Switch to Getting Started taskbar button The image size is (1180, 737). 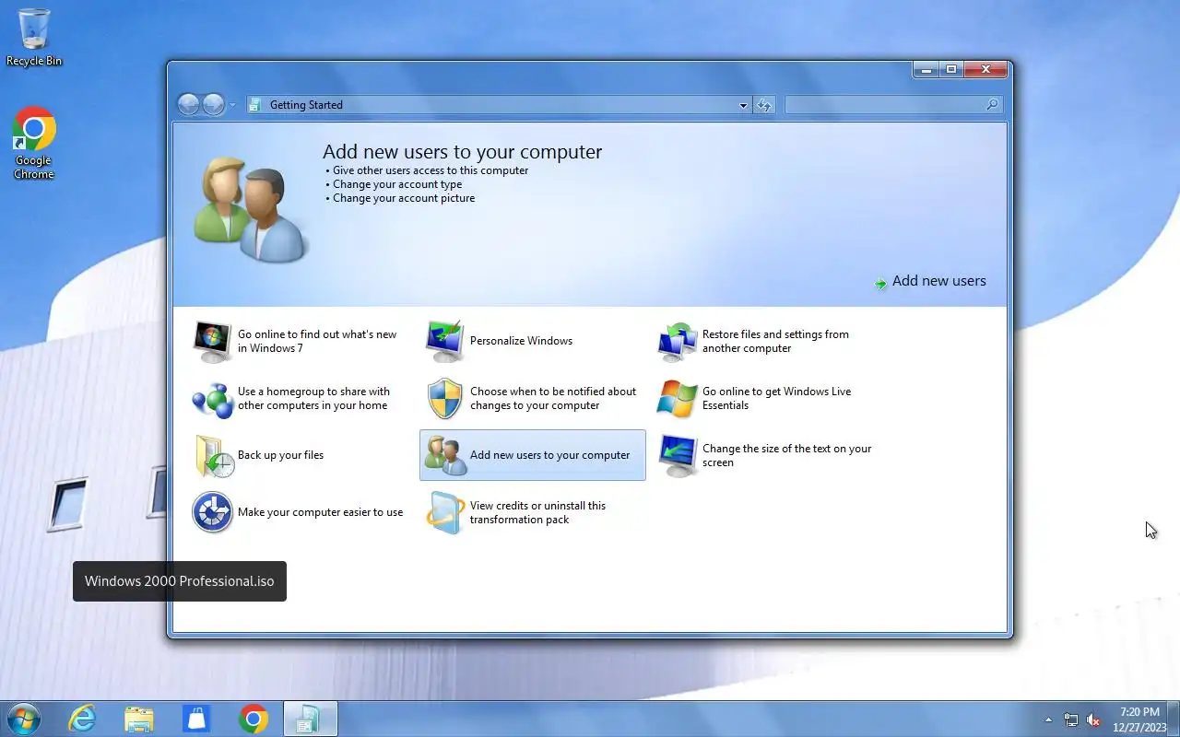click(x=310, y=719)
